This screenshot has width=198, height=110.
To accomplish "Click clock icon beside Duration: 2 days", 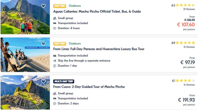I will (x=55, y=104).
